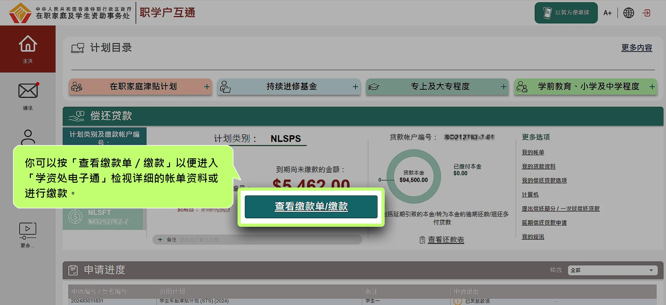
Task: Expand 持续进修基金 with plus sign
Action: click(x=355, y=87)
